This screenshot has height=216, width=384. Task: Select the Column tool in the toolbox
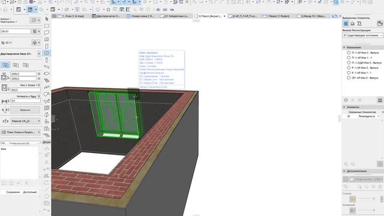[x=47, y=60]
